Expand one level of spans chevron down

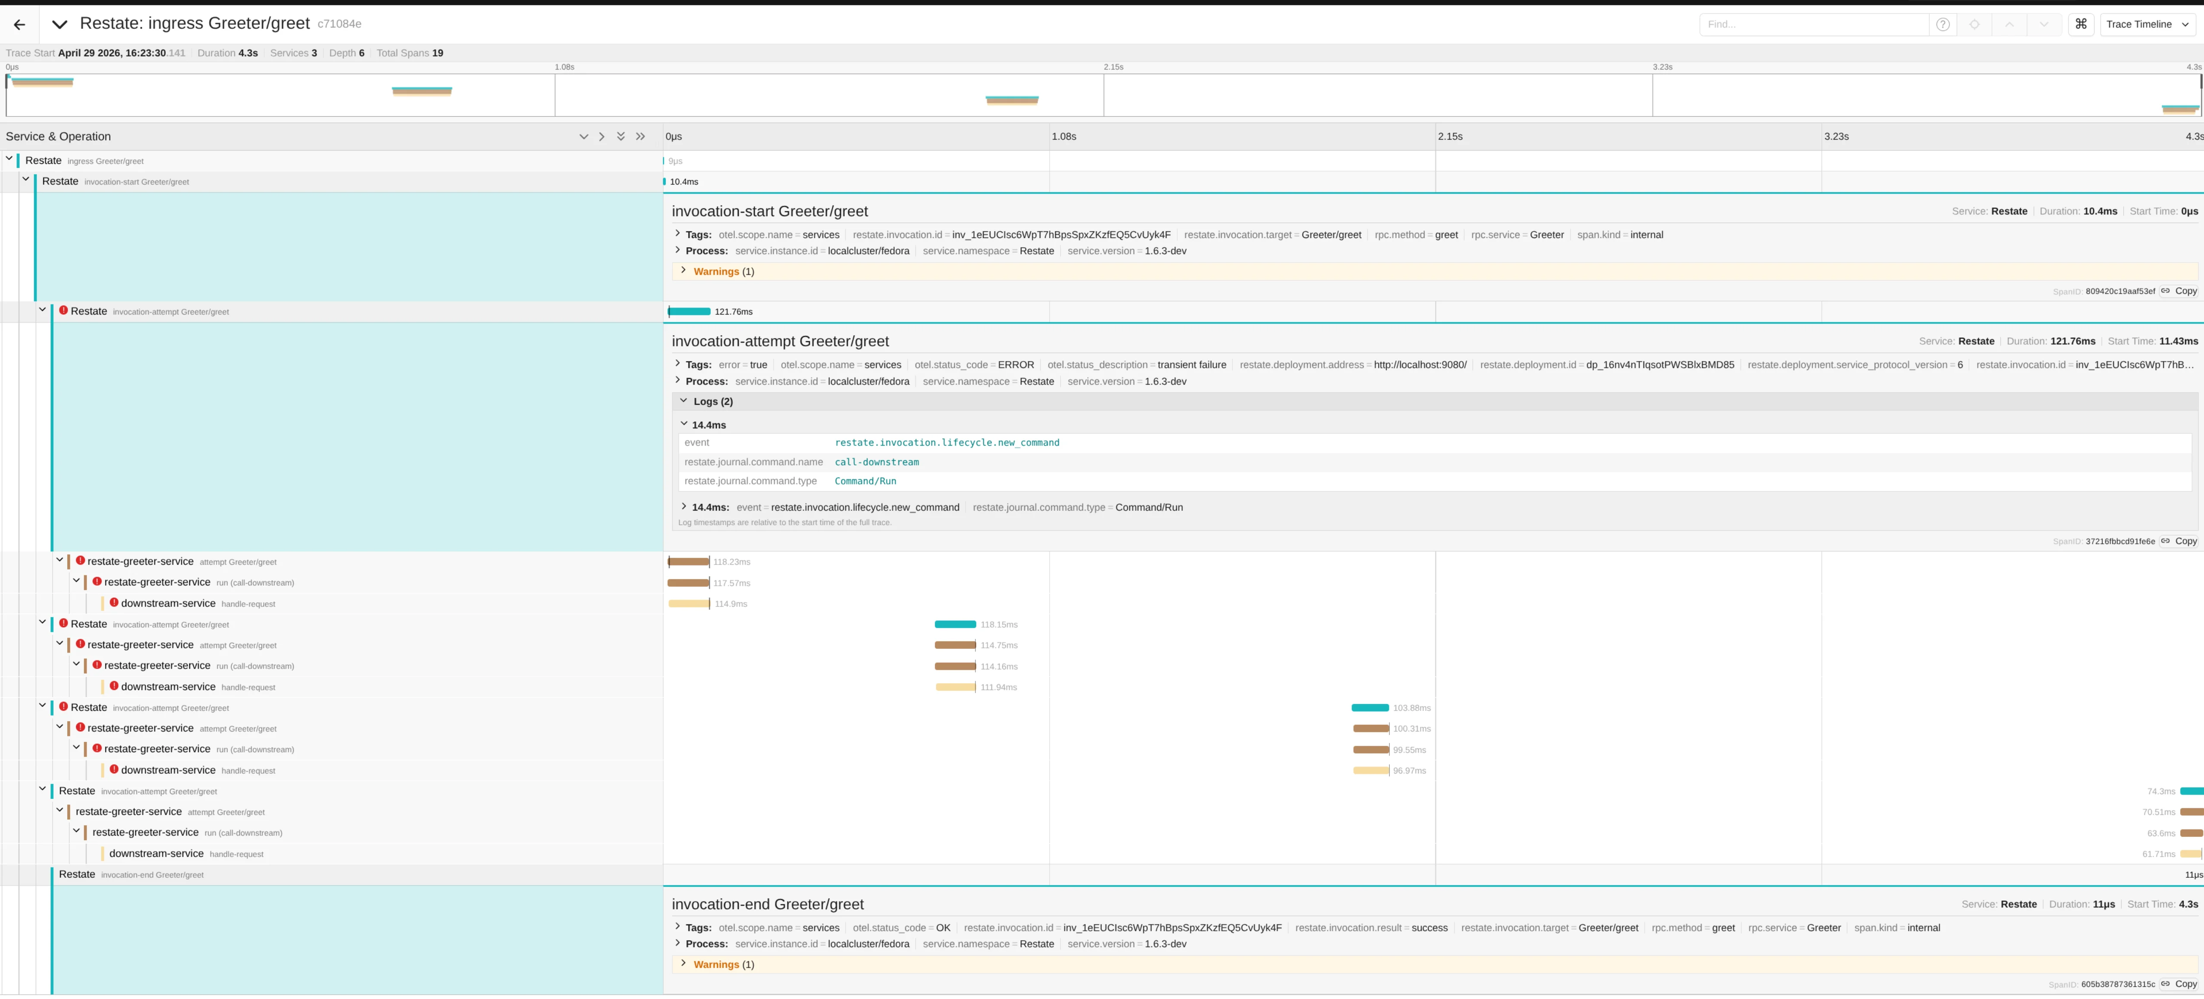(583, 137)
